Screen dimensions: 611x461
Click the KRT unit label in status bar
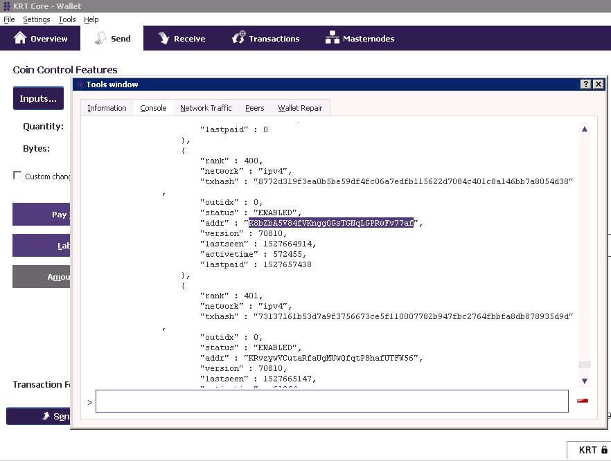[x=587, y=450]
